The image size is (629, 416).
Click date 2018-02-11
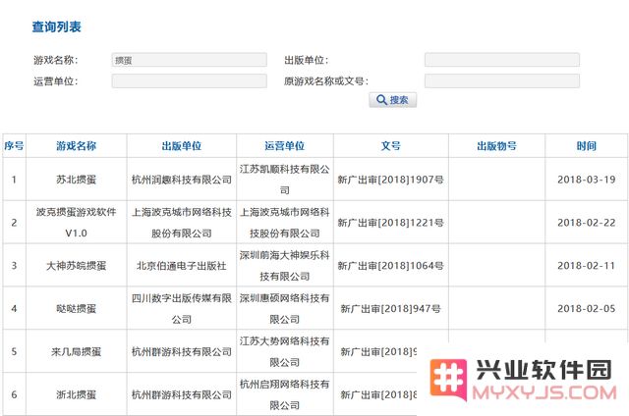(587, 266)
